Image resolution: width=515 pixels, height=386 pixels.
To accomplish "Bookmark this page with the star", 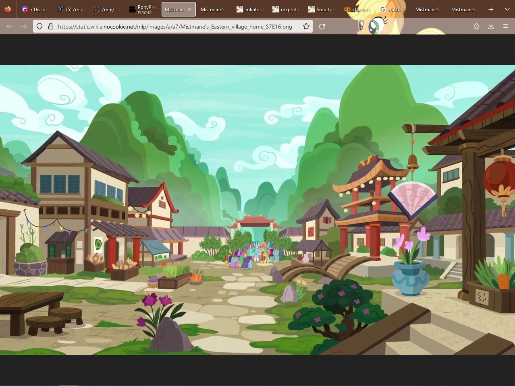I will tap(306, 26).
